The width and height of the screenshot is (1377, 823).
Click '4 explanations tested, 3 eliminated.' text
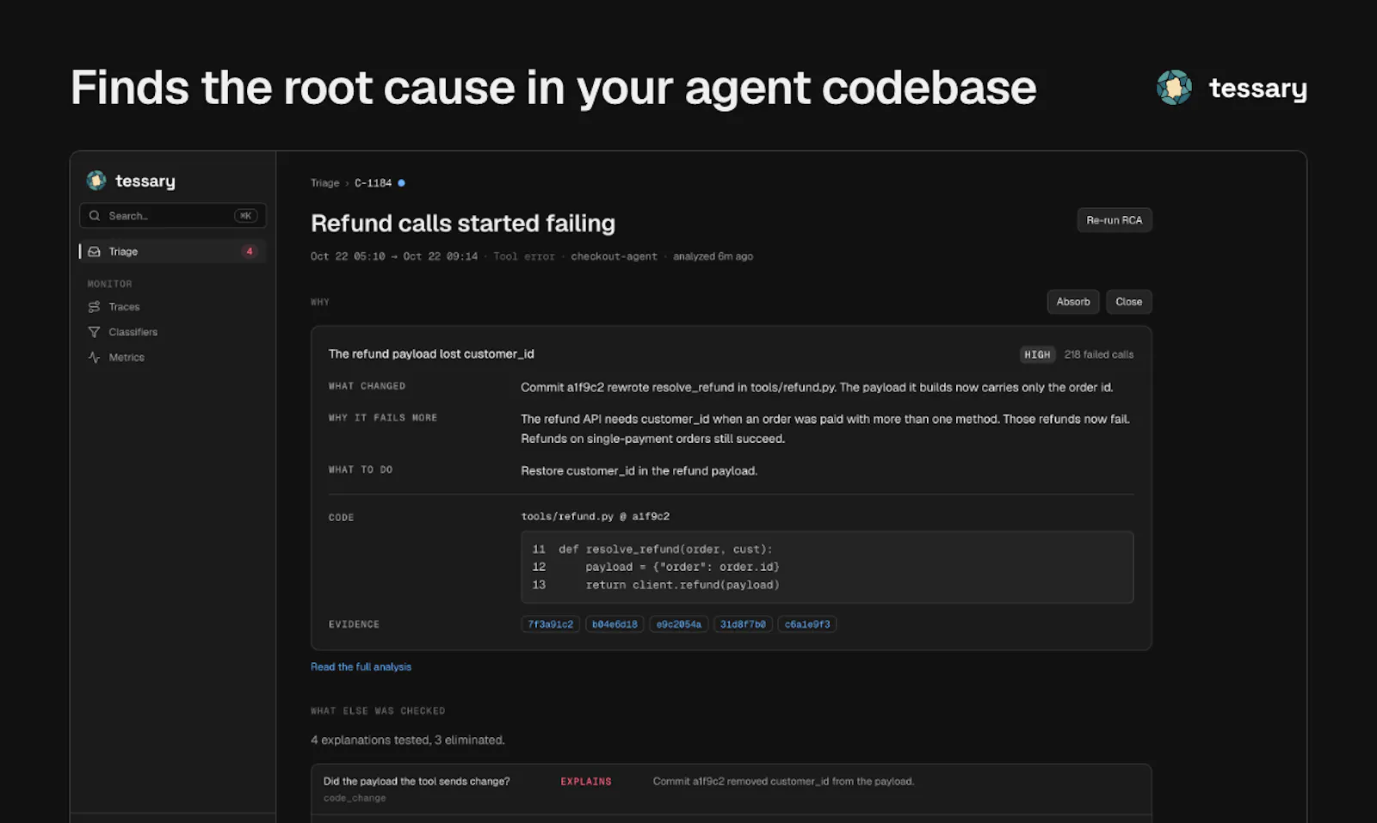tap(408, 740)
